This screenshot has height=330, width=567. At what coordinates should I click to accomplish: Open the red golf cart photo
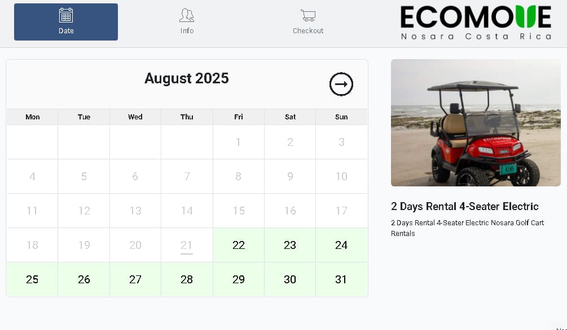click(476, 123)
